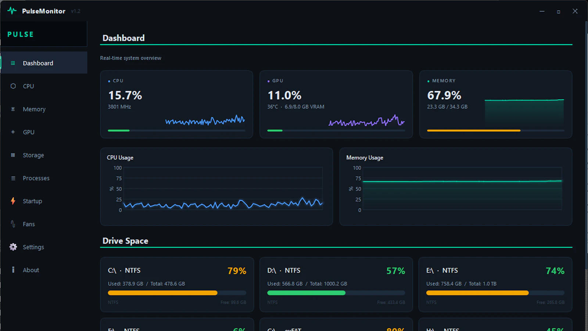Image resolution: width=588 pixels, height=331 pixels.
Task: Click the CPU Usage chart
Action: (223, 189)
